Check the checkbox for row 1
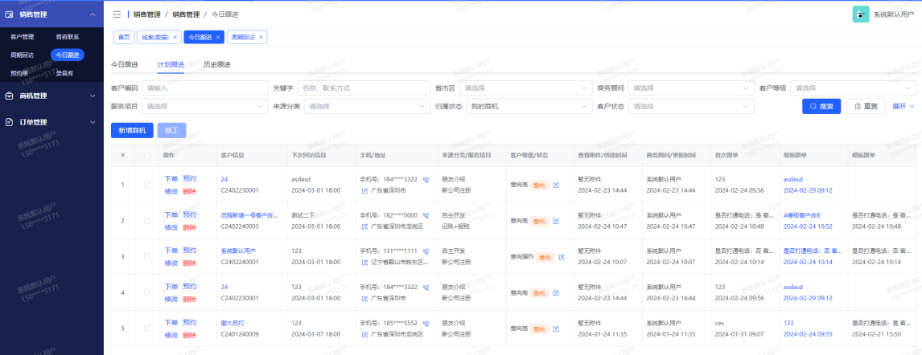This screenshot has height=355, width=922. [x=146, y=185]
